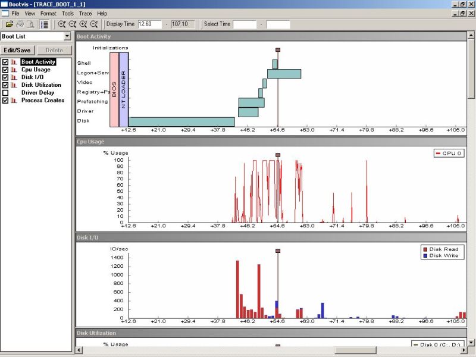This screenshot has height=357, width=476.
Task: Click horizontal scrollbar right arrow
Action: coord(464,350)
